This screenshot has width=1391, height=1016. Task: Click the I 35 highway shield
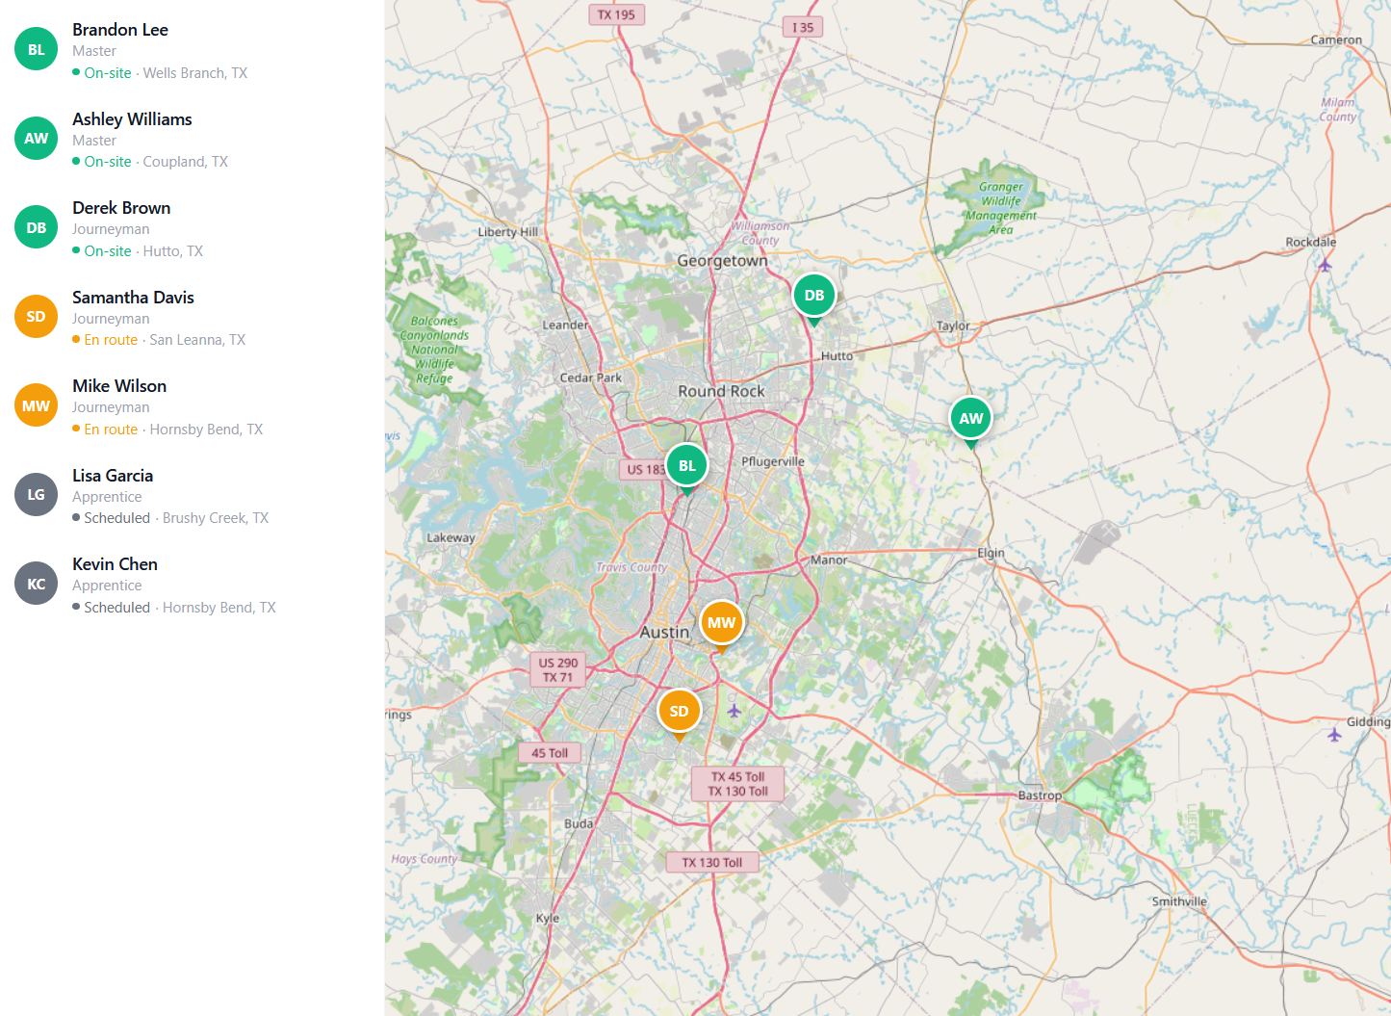point(803,27)
